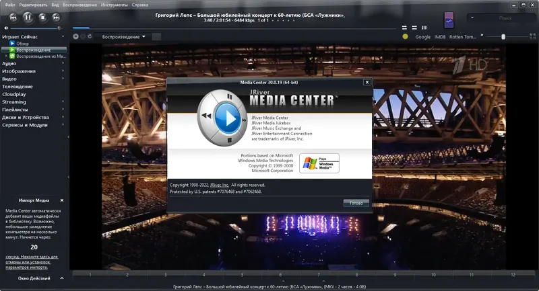Select Воспроизведение из Ma... tree item

(41, 56)
